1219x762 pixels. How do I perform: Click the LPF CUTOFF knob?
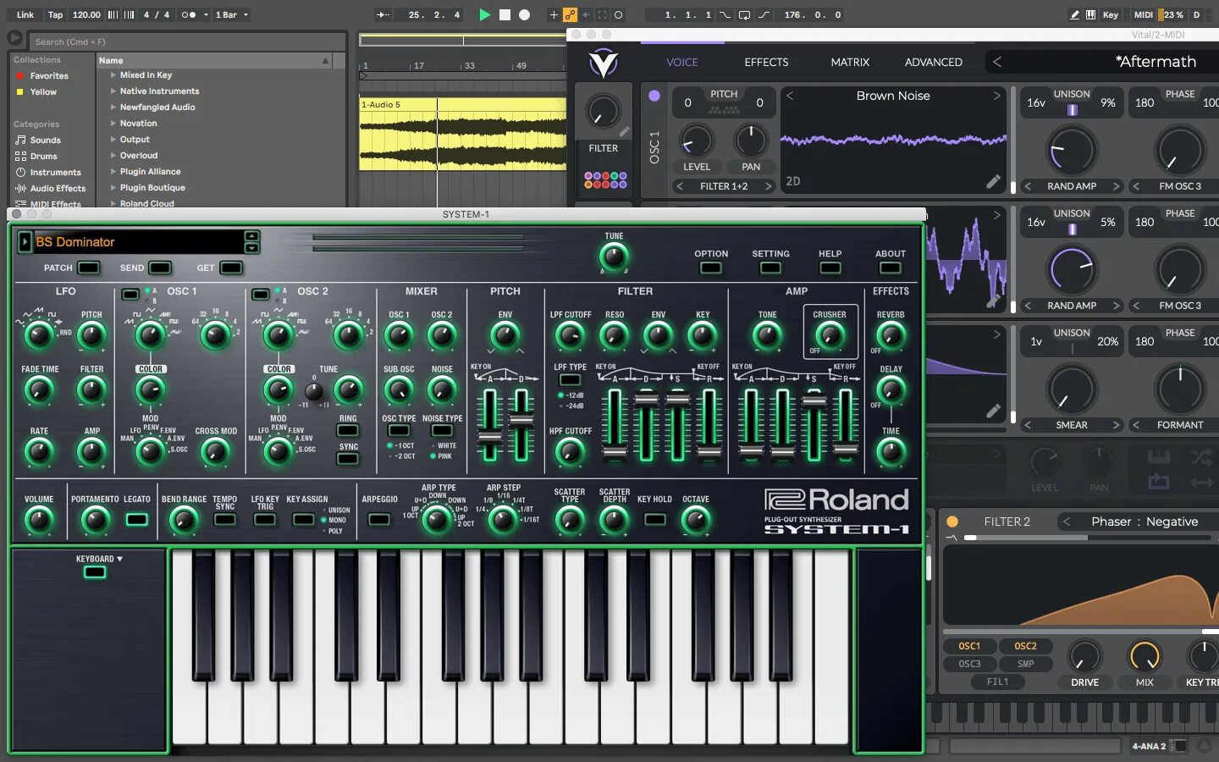(x=570, y=336)
